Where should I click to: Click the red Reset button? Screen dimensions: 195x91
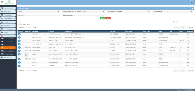(x=109, y=18)
